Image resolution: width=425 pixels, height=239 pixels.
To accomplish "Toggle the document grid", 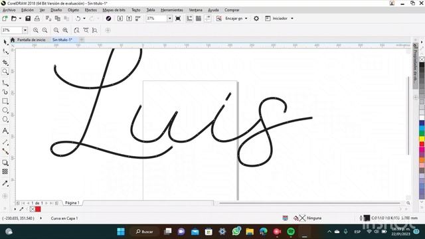I will click(x=199, y=19).
